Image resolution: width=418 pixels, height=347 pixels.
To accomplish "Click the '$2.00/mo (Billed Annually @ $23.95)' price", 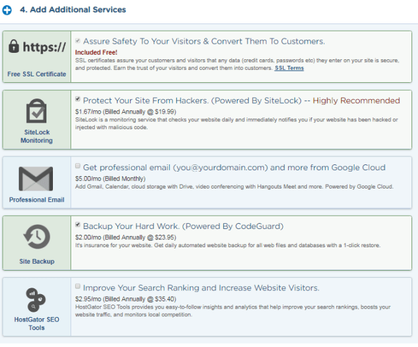I will (x=125, y=237).
